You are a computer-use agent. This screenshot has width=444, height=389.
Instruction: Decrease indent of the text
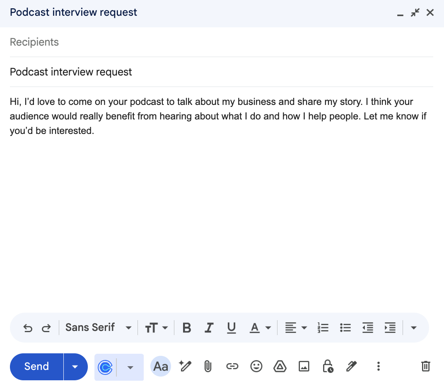[367, 328]
